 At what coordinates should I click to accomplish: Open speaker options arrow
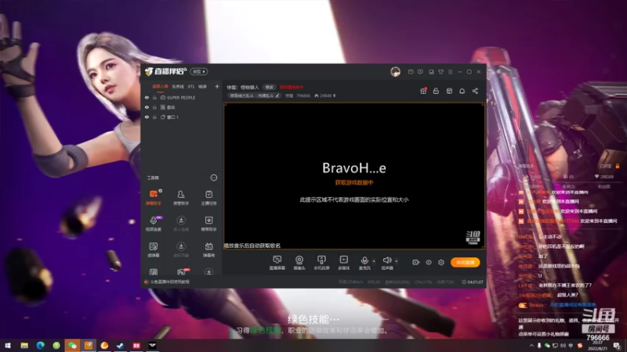(x=397, y=261)
